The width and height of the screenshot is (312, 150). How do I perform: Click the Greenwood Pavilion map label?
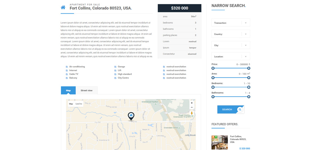[149, 102]
